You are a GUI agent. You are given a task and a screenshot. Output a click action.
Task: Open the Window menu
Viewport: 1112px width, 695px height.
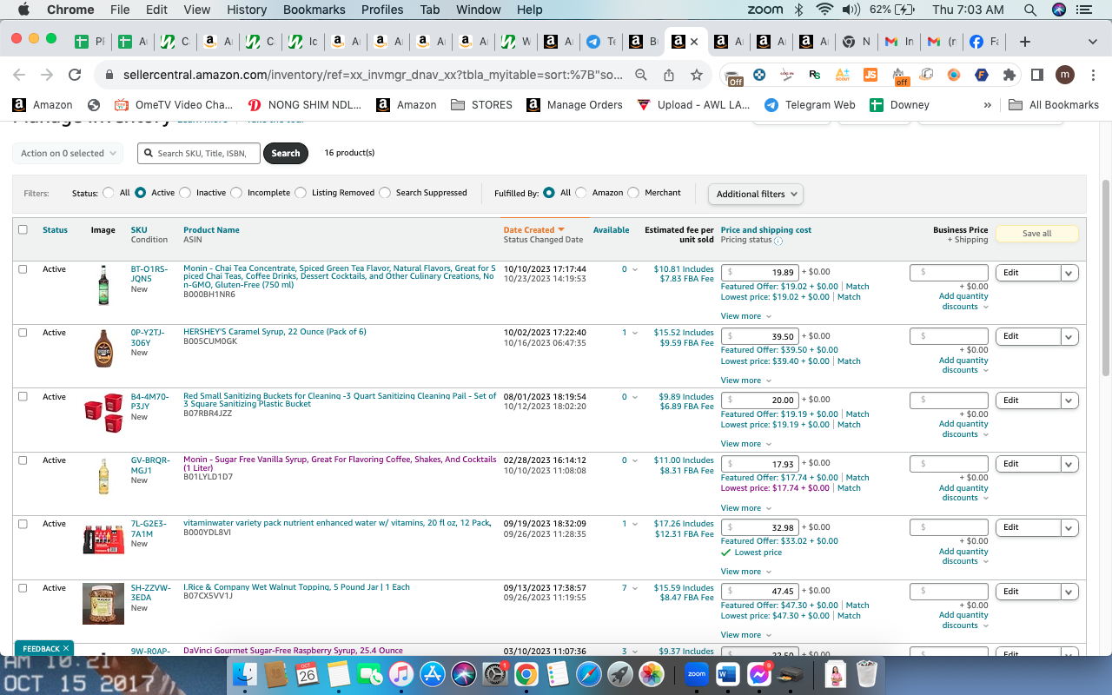click(x=478, y=10)
